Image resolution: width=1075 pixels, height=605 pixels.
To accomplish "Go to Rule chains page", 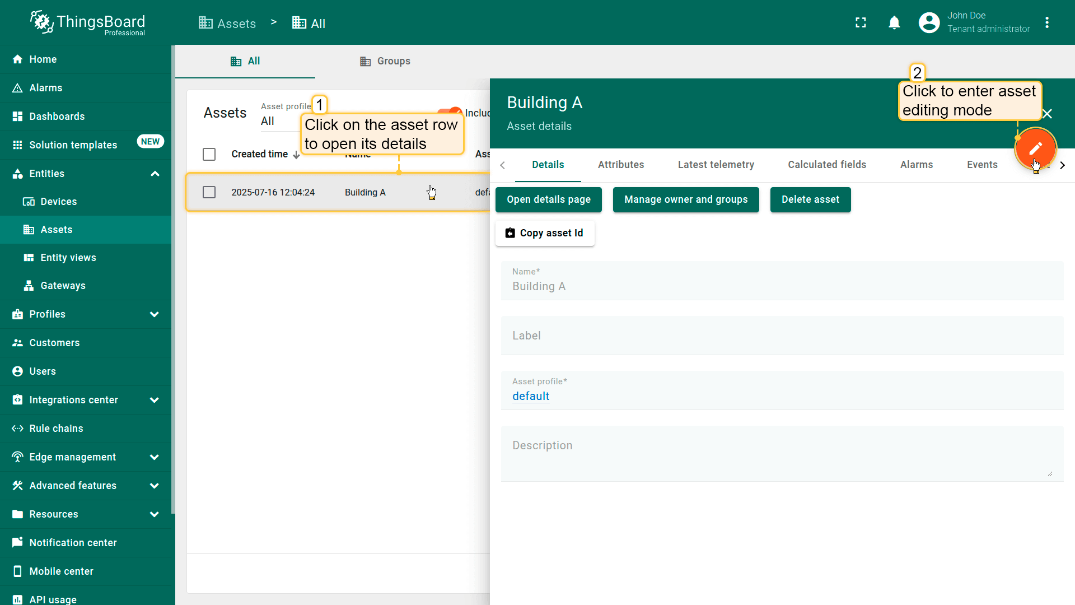I will point(56,429).
